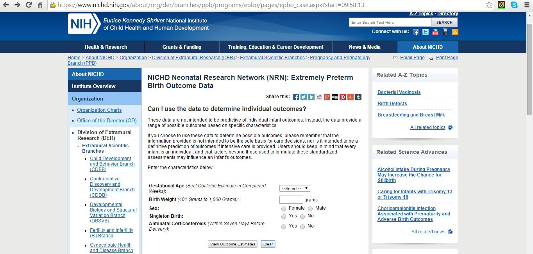Share the page on Facebook
533x254 pixels.
tap(296, 97)
